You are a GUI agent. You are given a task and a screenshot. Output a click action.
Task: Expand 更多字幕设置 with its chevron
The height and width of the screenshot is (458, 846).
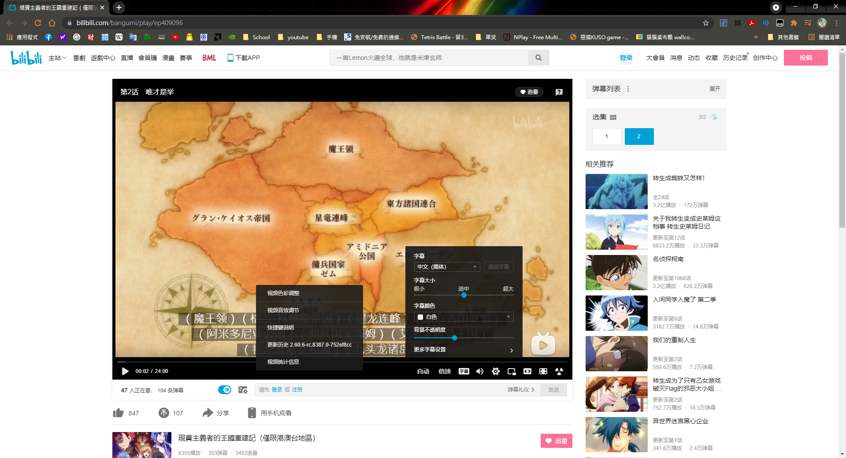pos(511,350)
